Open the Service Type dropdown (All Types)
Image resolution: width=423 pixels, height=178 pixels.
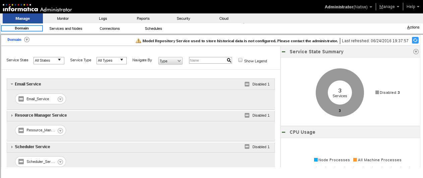(x=112, y=60)
